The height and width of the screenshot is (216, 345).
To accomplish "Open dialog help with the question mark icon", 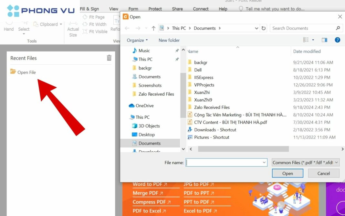I will click(x=337, y=40).
